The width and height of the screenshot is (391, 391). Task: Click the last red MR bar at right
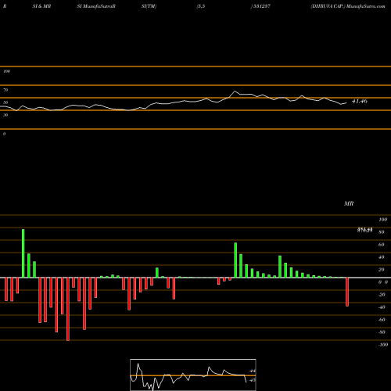(x=347, y=292)
